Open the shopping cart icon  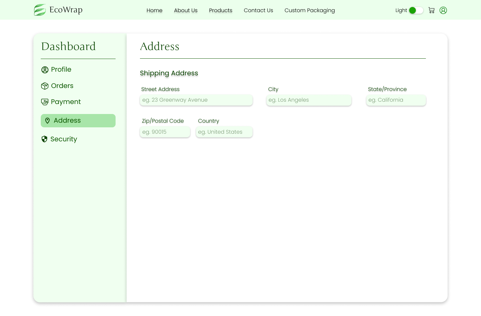click(x=432, y=10)
